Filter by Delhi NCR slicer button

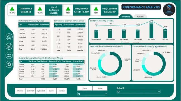[x=30, y=91]
